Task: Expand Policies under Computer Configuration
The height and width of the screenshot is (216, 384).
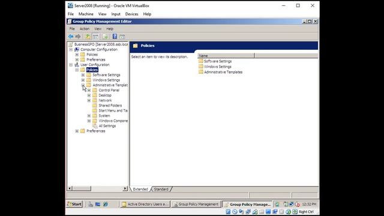Action: [77, 55]
